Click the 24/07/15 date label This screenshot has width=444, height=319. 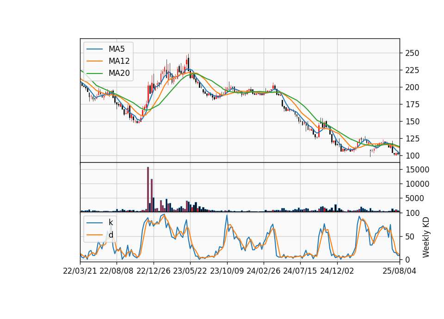pos(300,271)
